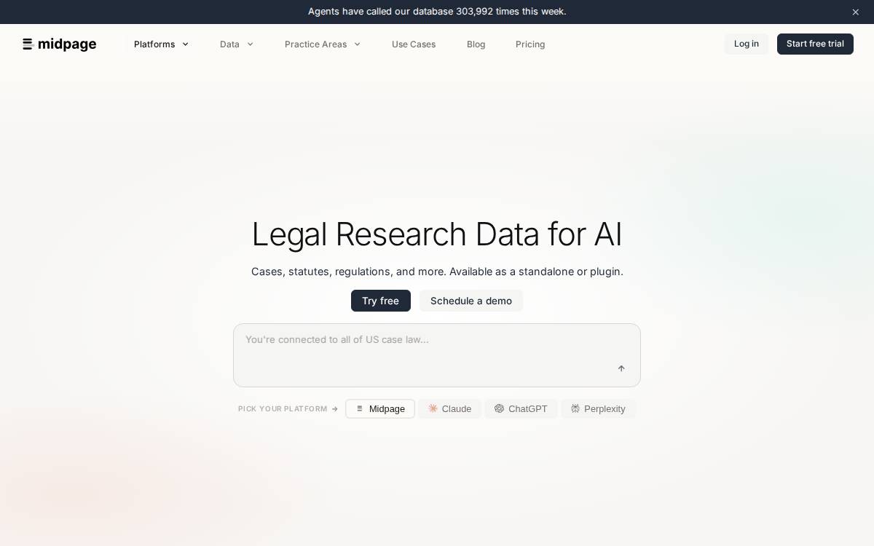Click the 'Cases, statutes, regulations' subtitle text
The width and height of the screenshot is (874, 546).
(437, 272)
